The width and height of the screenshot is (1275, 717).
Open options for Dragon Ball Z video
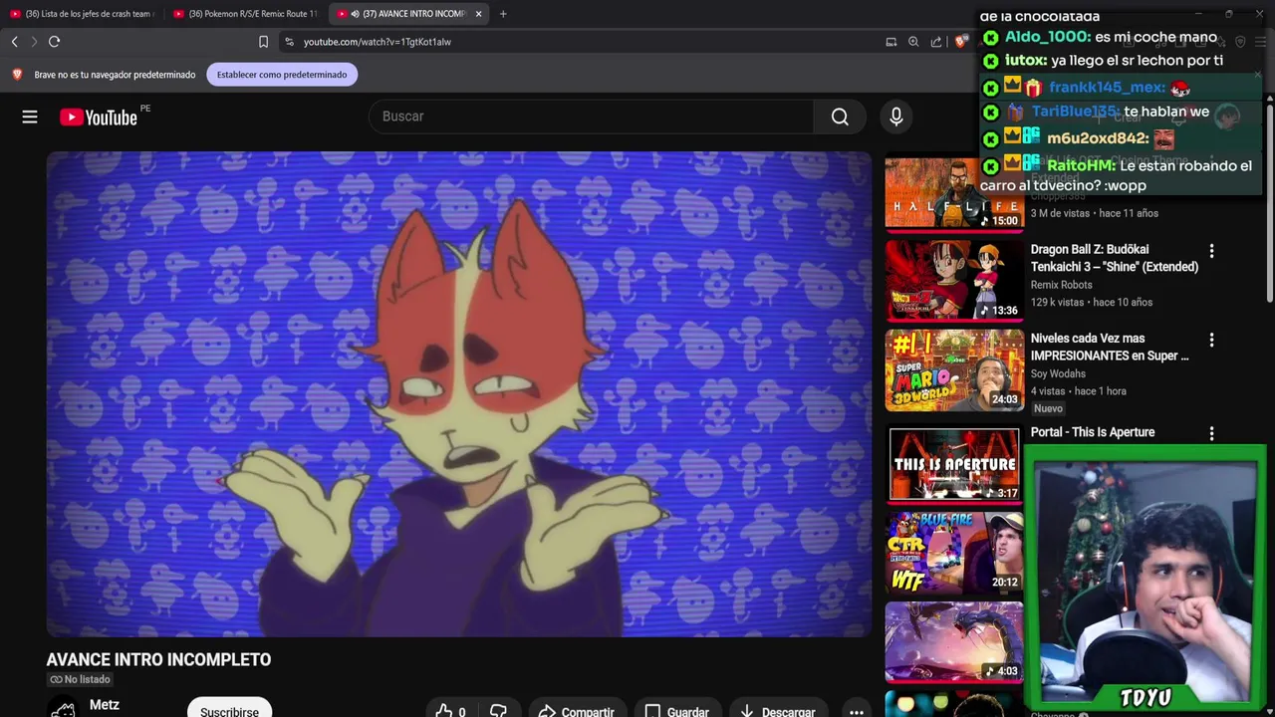pos(1211,251)
